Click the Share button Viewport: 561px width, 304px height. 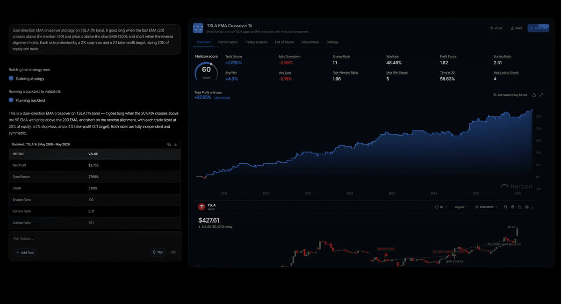point(516,28)
